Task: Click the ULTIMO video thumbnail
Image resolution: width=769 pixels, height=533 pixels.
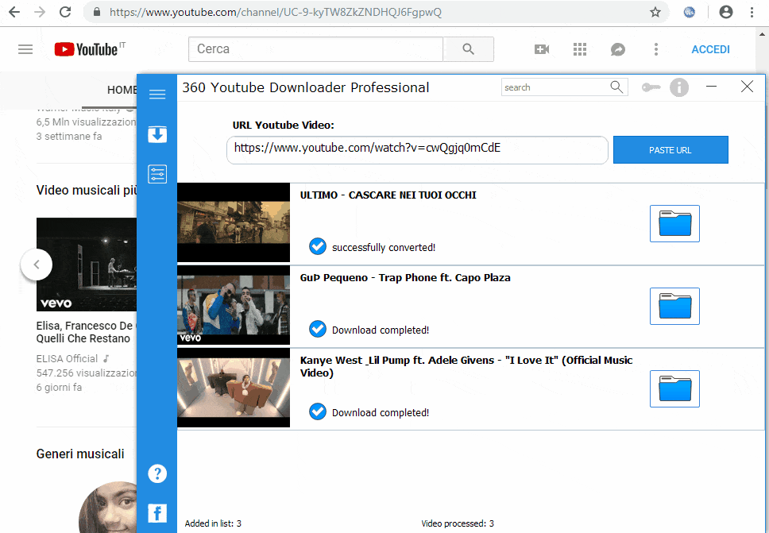Action: pyautogui.click(x=234, y=222)
